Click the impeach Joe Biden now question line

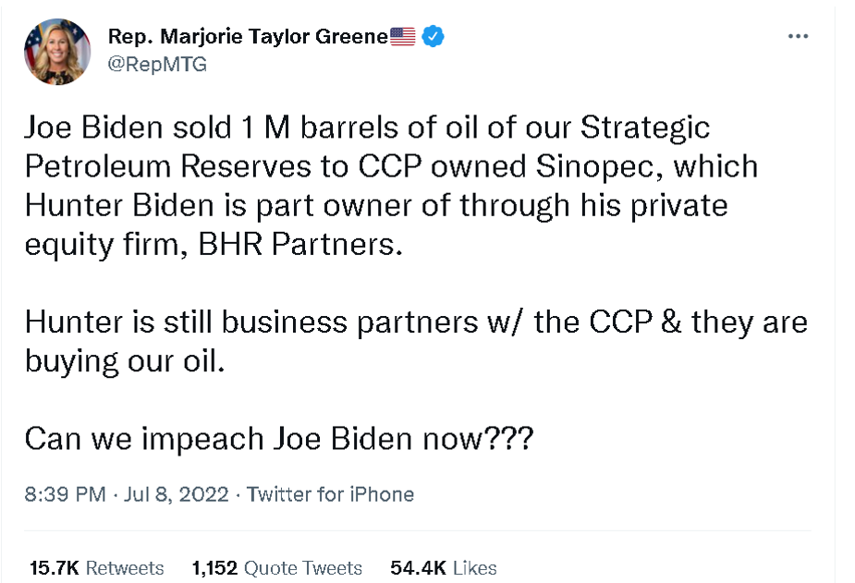point(278,437)
